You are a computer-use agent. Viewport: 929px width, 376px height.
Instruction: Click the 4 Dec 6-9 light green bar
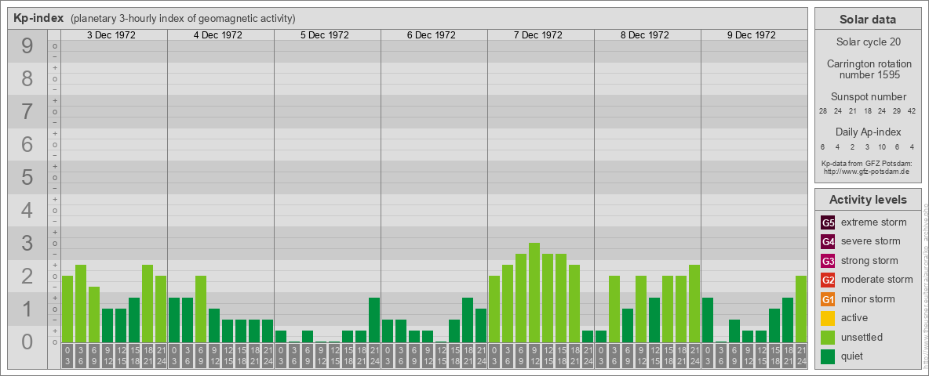[x=201, y=309]
